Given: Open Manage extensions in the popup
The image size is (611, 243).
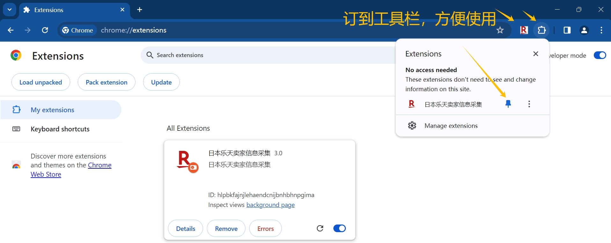Looking at the screenshot, I should [472, 126].
